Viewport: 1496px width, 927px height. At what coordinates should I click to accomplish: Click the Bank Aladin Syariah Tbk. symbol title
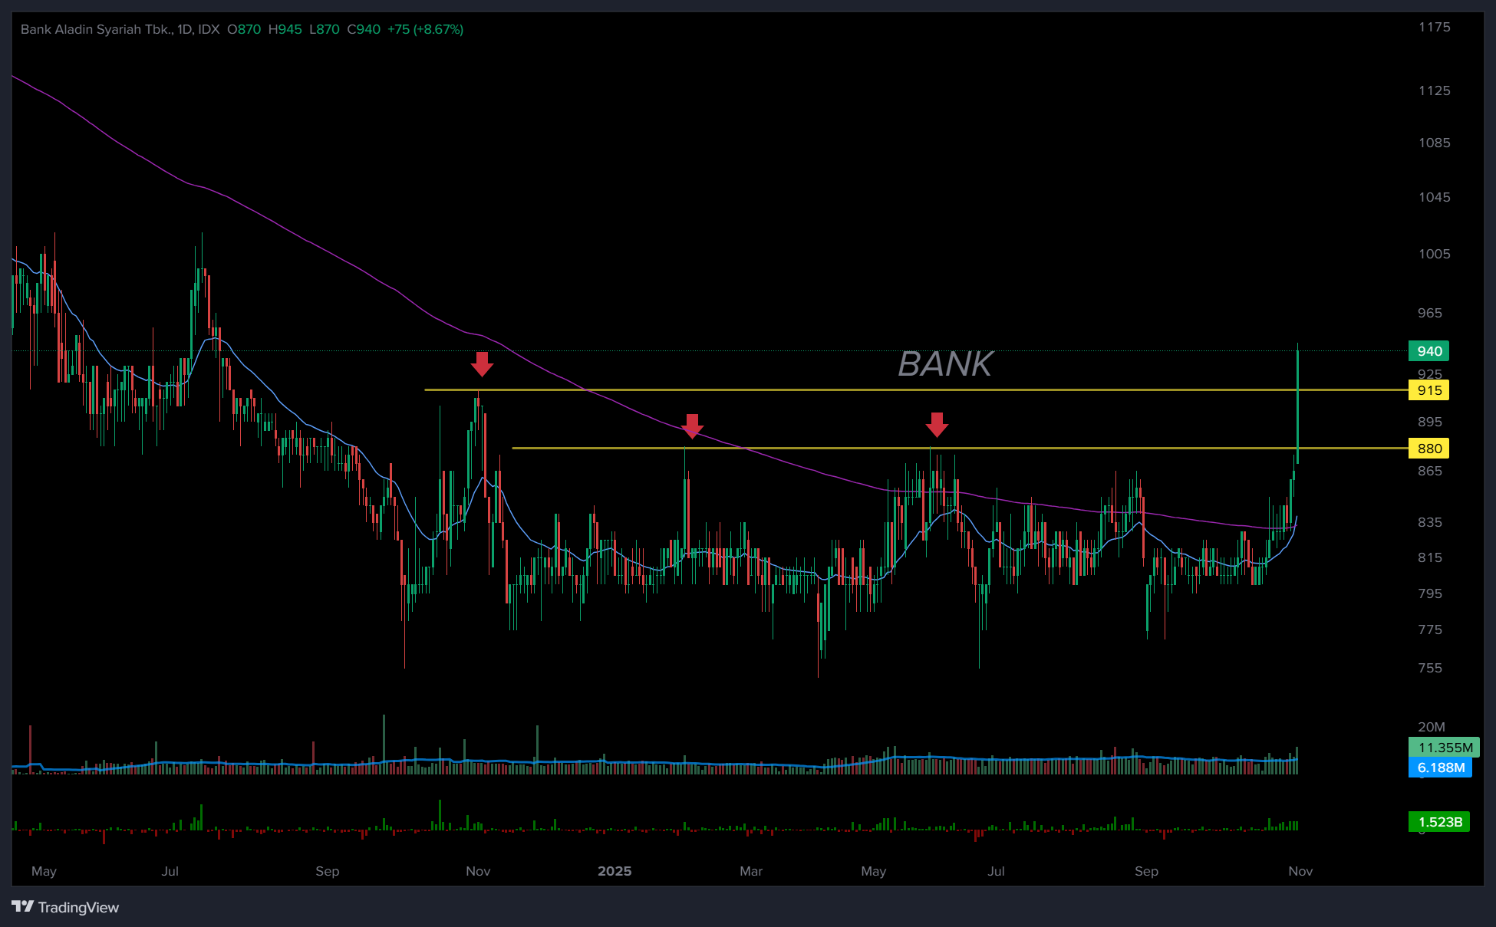(97, 29)
